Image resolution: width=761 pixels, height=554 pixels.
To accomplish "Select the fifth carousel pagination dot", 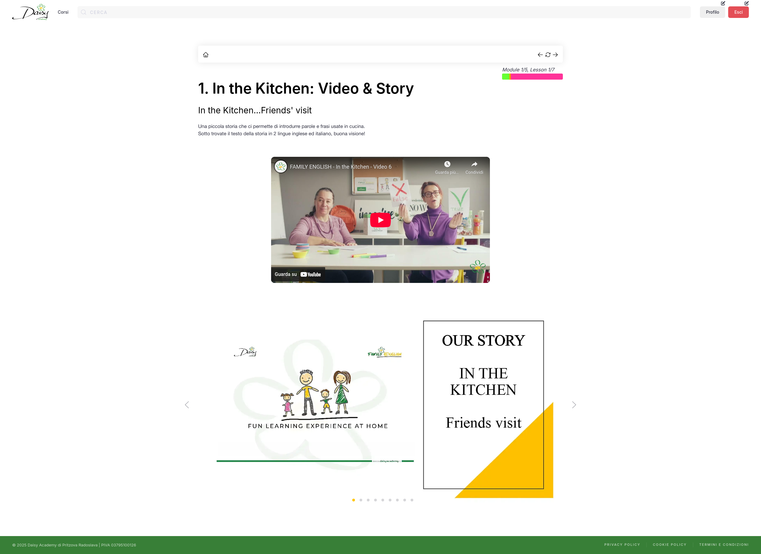I will click(383, 500).
